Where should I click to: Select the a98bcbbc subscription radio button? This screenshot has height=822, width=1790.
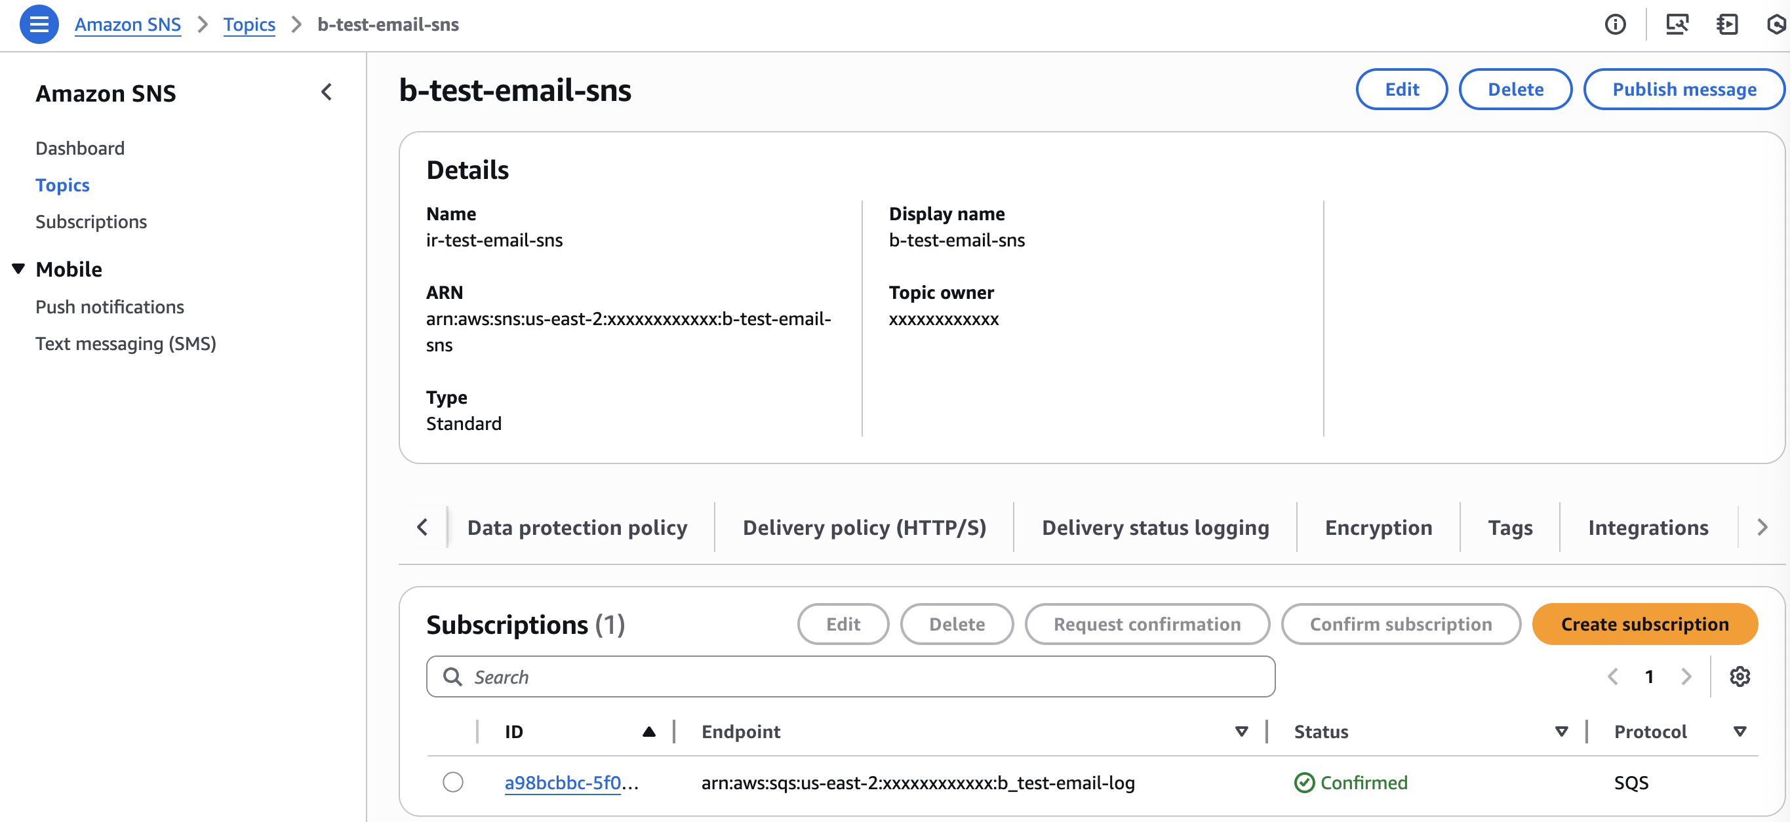tap(453, 783)
